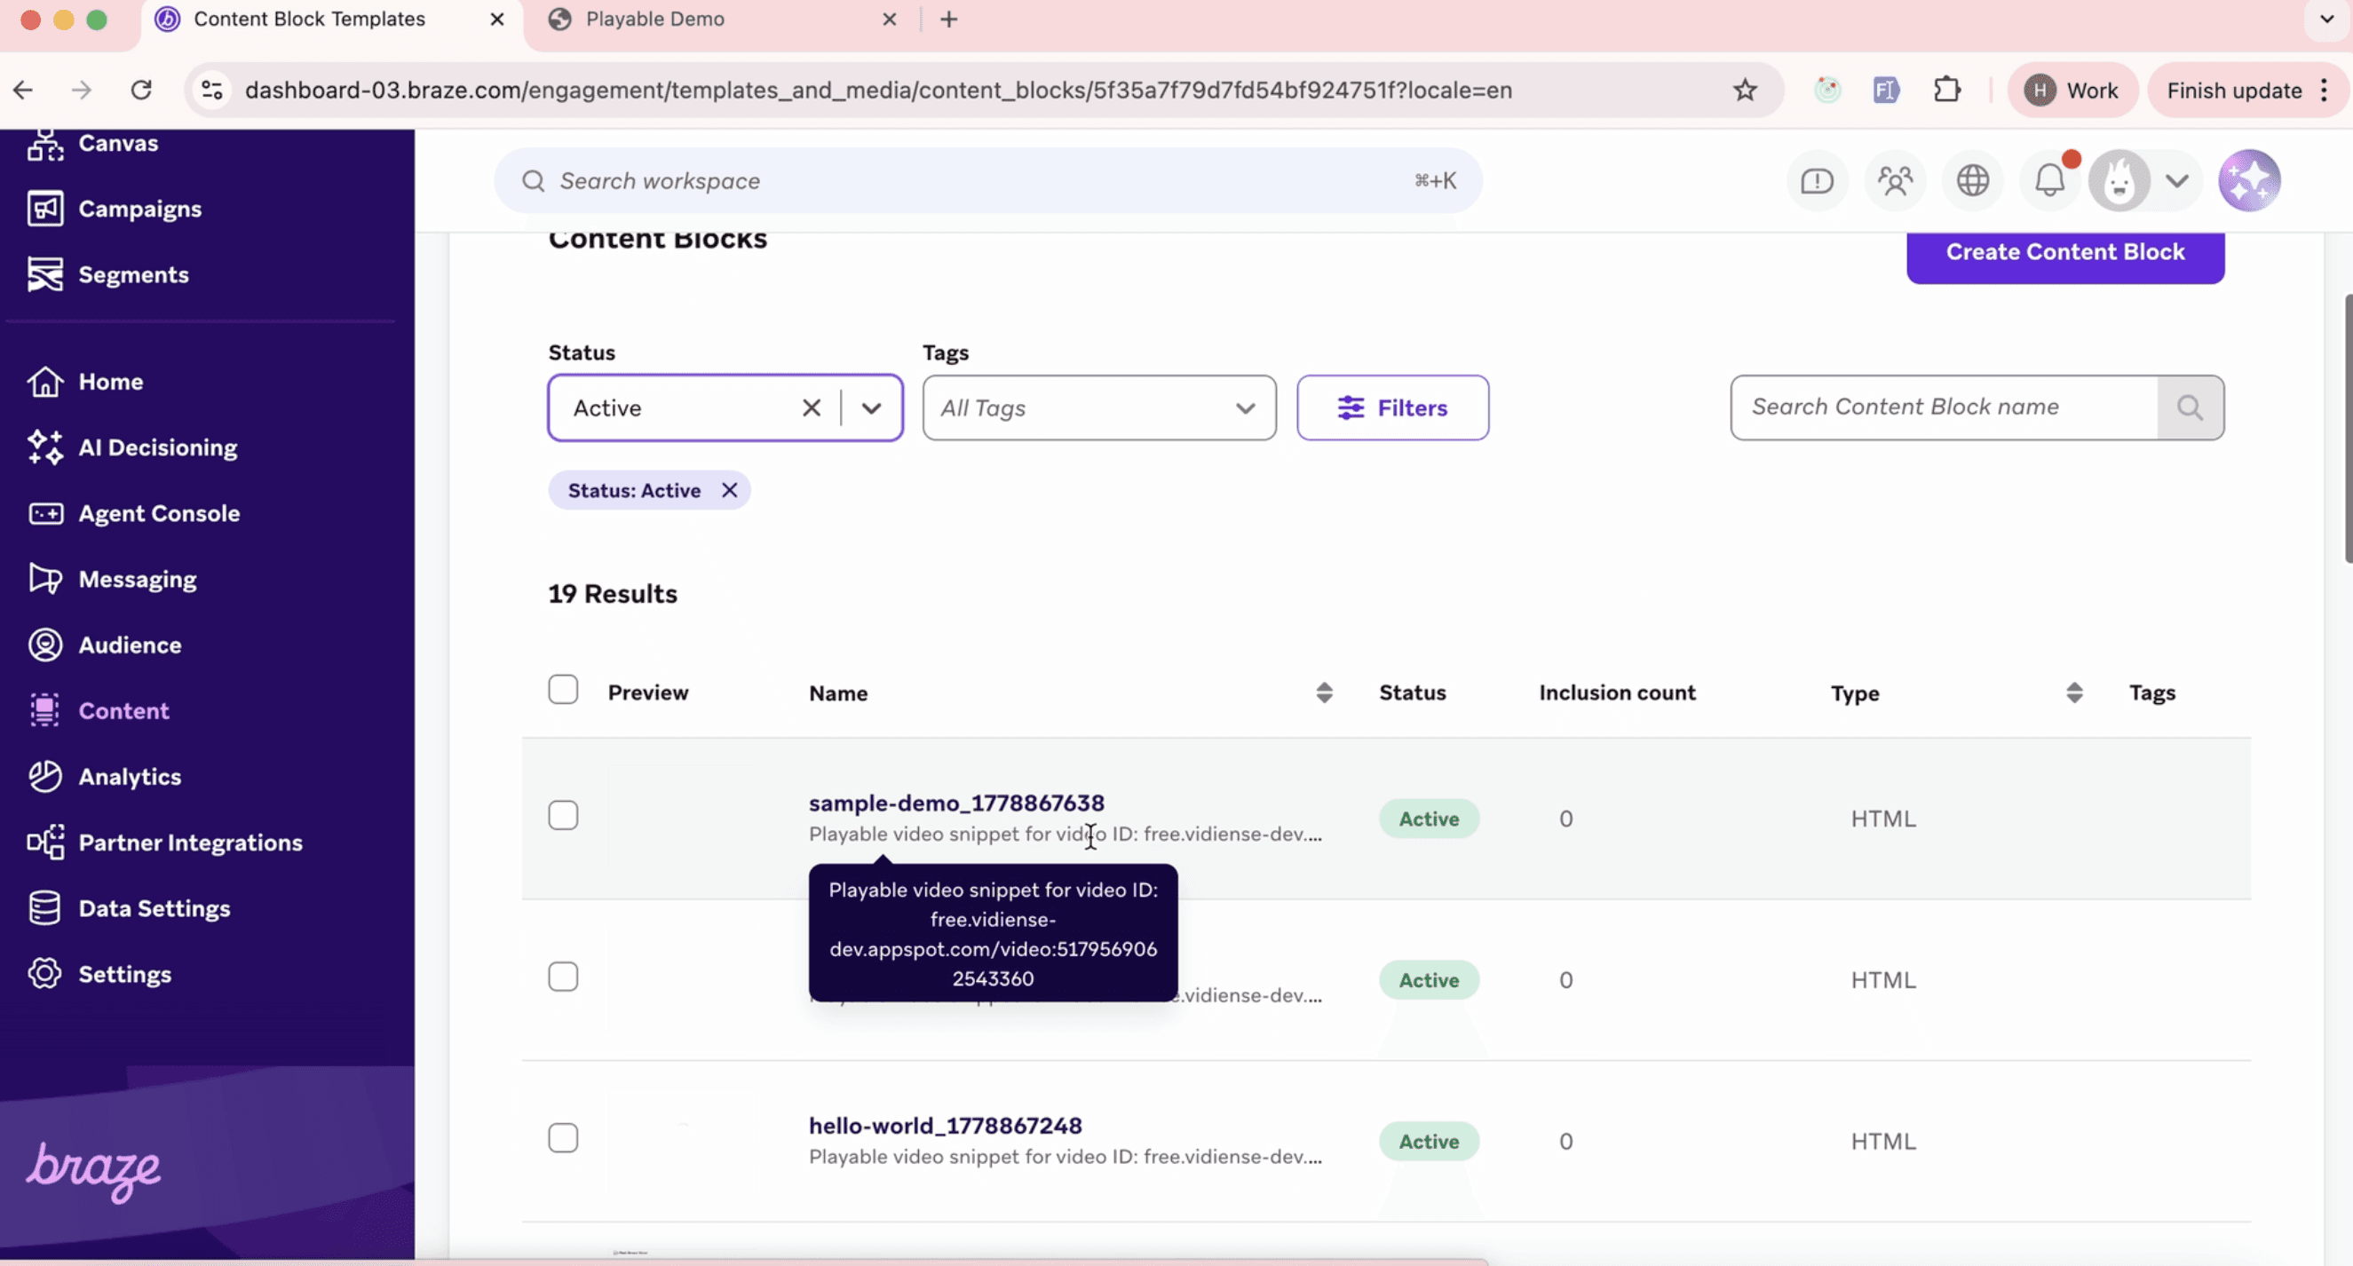The image size is (2353, 1266).
Task: Go back in browser history
Action: click(23, 90)
